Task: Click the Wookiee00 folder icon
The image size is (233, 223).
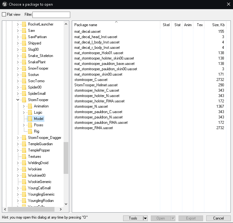Action: point(24,175)
